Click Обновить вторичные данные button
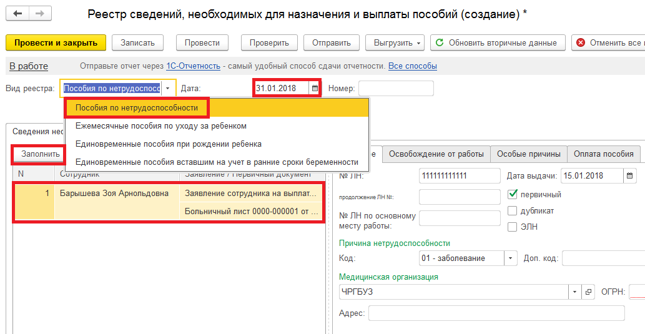The image size is (645, 334). pyautogui.click(x=498, y=43)
